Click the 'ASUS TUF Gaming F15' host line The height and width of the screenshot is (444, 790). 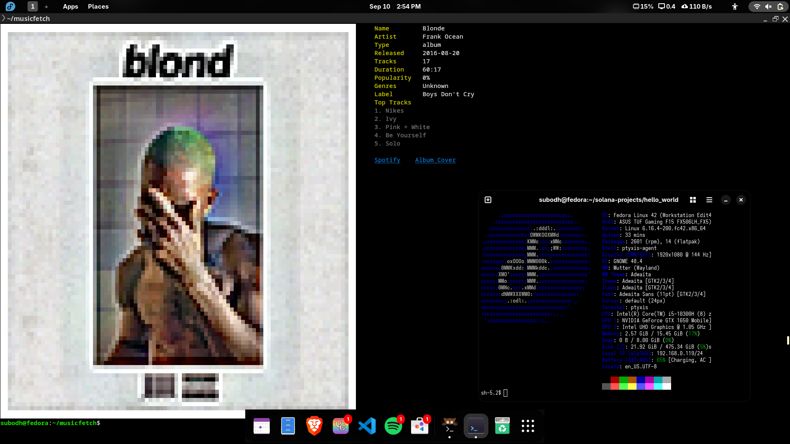pos(657,222)
